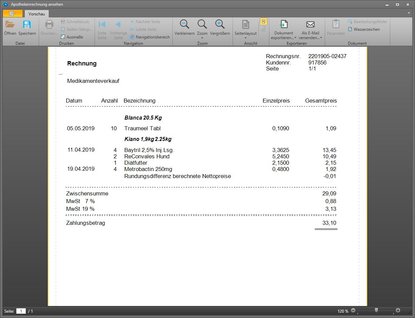Open the Ausmaße dimensions option
Screen dimensions: 415x318
[x=72, y=37]
